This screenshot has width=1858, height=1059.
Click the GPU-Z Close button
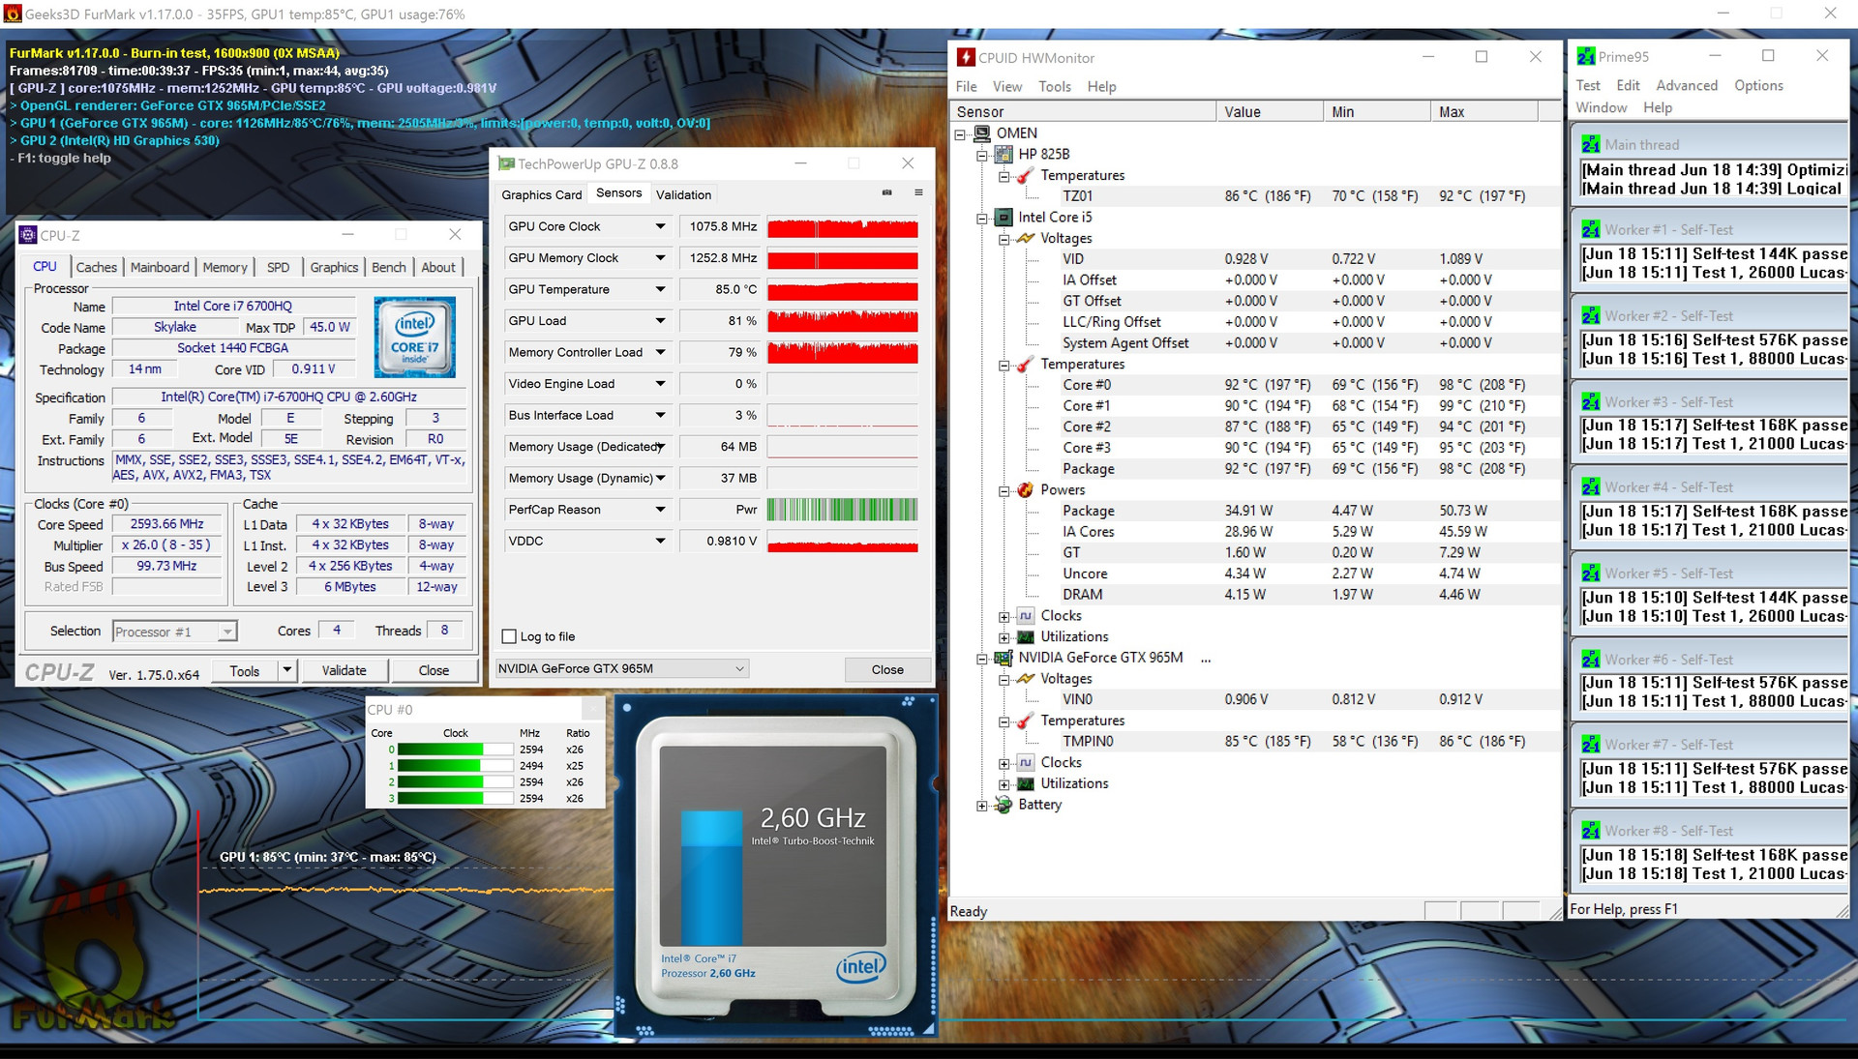[886, 669]
